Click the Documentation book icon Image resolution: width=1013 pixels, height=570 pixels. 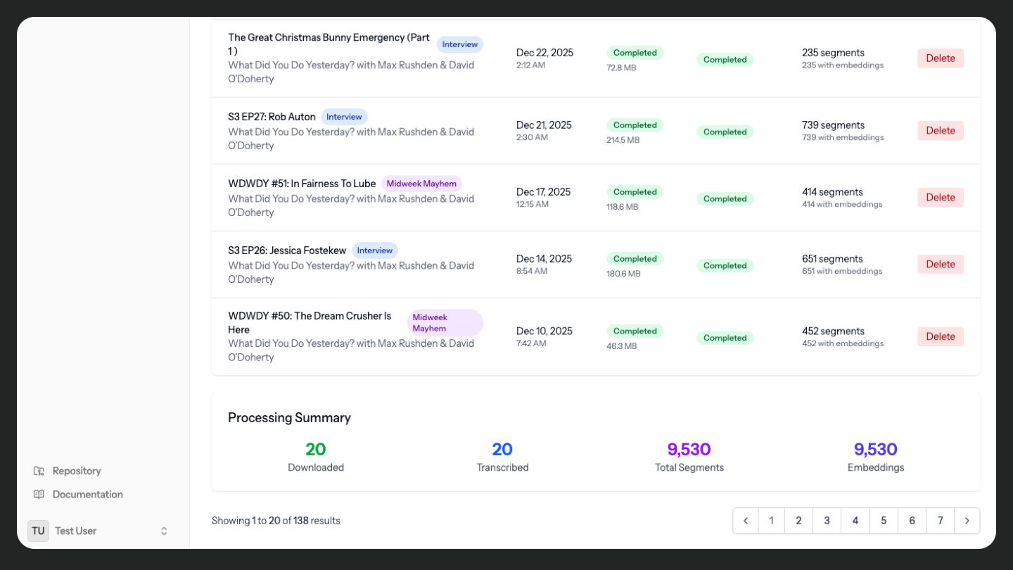pos(39,495)
